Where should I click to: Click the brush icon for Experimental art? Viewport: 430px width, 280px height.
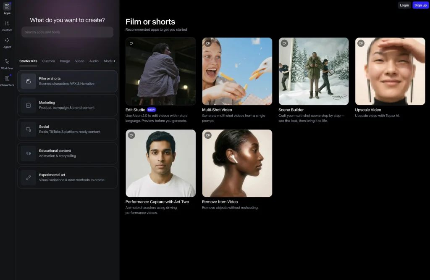(x=28, y=177)
